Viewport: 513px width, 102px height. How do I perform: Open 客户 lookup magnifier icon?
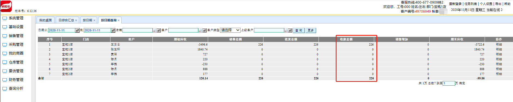click(200, 30)
